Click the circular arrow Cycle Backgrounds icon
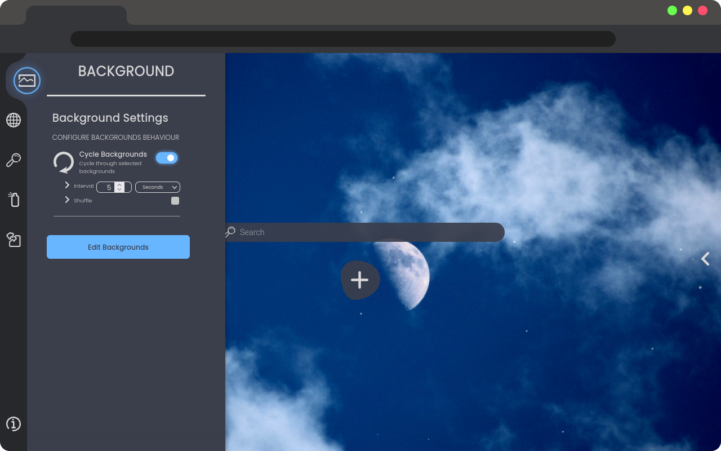The image size is (721, 451). 64,162
